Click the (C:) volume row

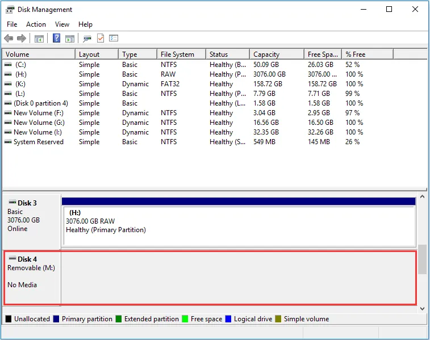tap(20, 65)
